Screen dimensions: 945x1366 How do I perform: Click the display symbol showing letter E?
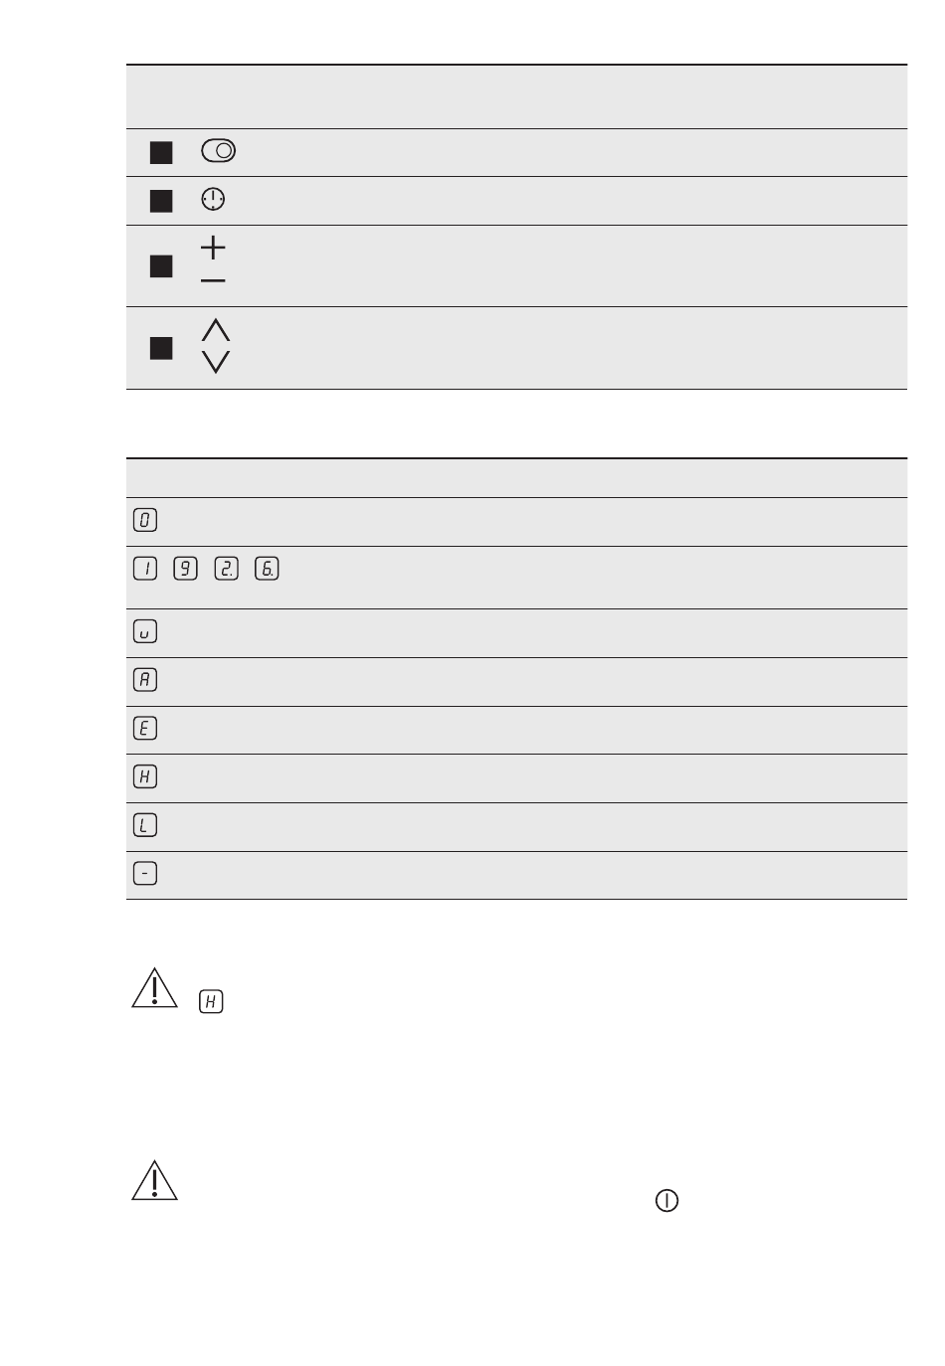coord(144,729)
